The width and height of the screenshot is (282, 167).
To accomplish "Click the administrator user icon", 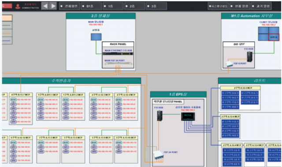I will pos(18,6).
